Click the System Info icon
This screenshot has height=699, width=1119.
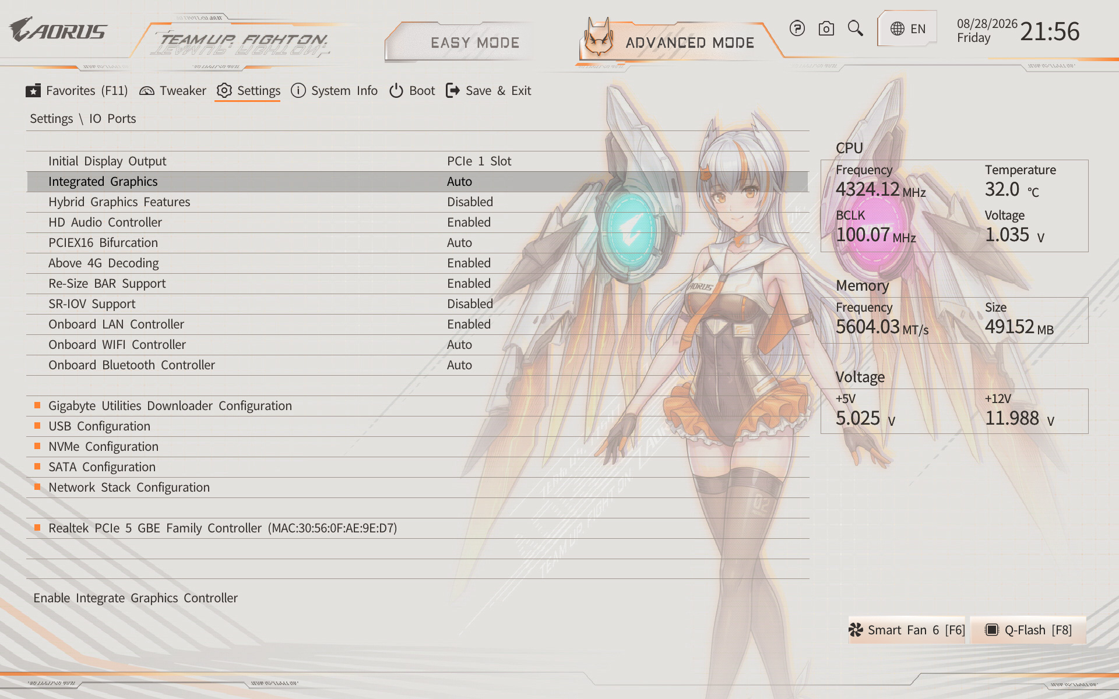click(298, 91)
